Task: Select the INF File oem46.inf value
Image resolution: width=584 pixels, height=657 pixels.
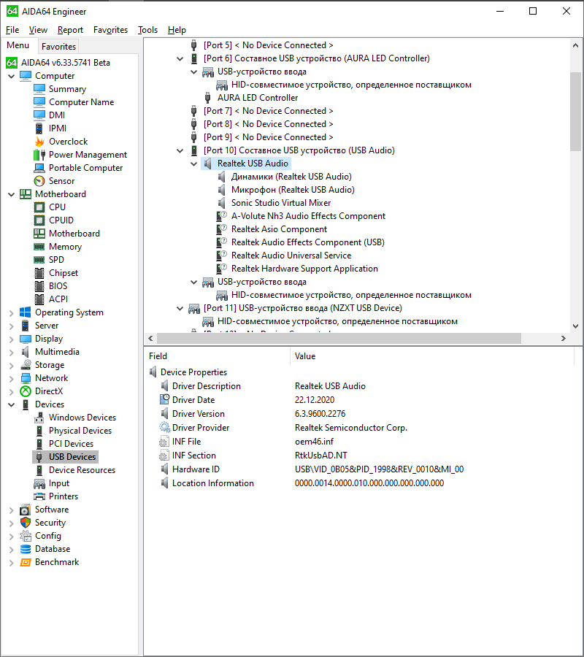Action: [314, 442]
